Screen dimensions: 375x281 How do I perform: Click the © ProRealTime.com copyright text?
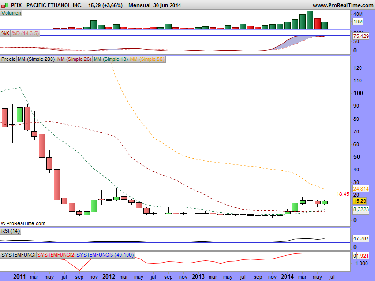coord(23,223)
